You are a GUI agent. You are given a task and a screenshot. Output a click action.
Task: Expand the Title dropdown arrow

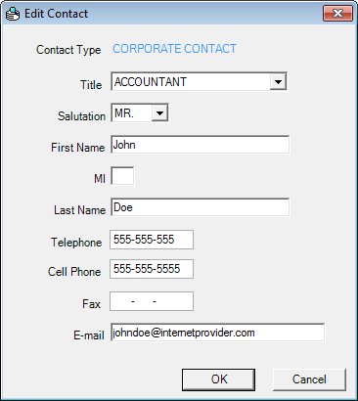(x=278, y=81)
